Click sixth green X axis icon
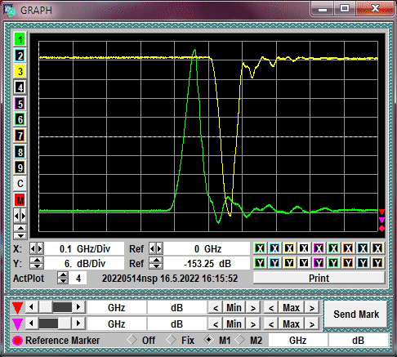 tap(333, 248)
